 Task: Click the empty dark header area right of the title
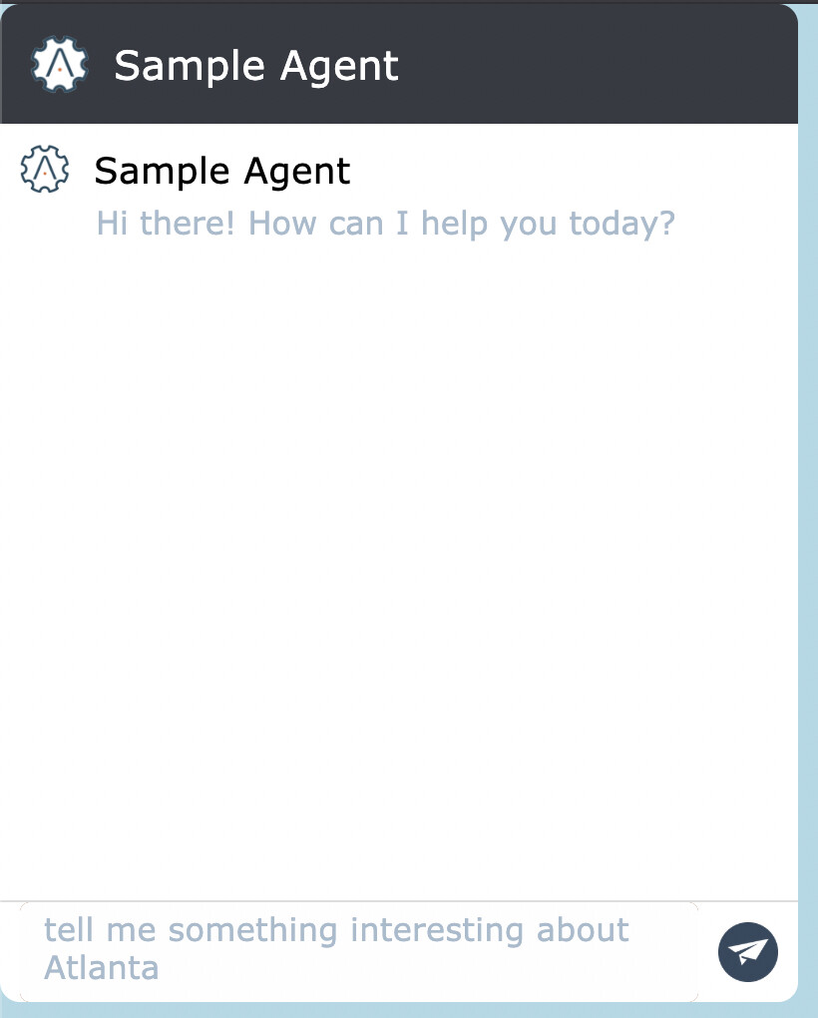597,65
